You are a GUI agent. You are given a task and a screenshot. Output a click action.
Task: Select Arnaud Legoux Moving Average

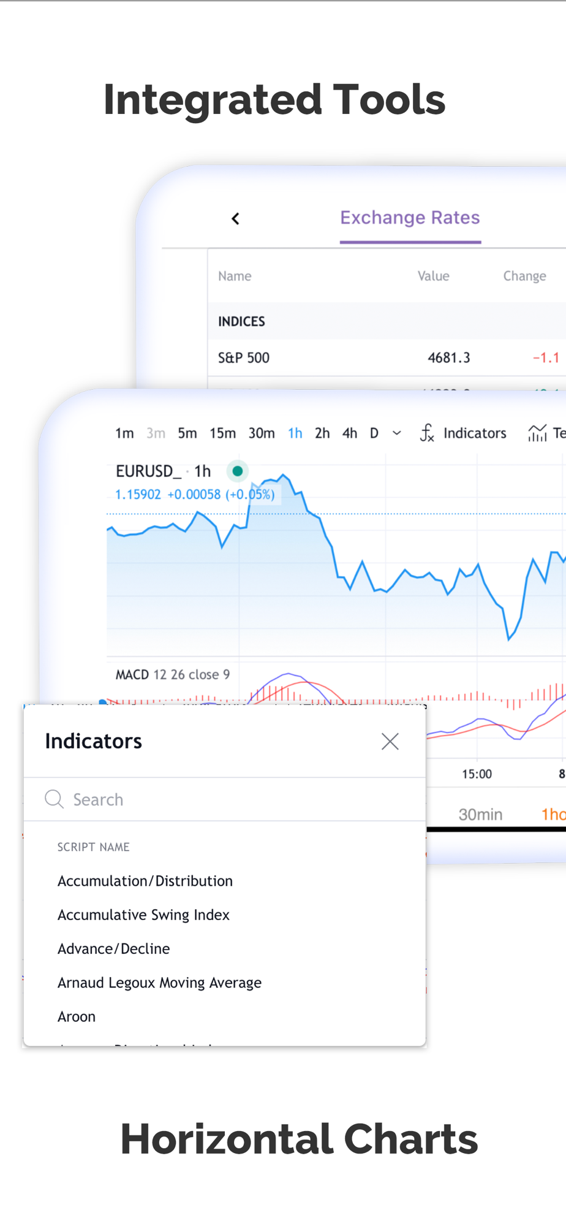click(x=159, y=983)
